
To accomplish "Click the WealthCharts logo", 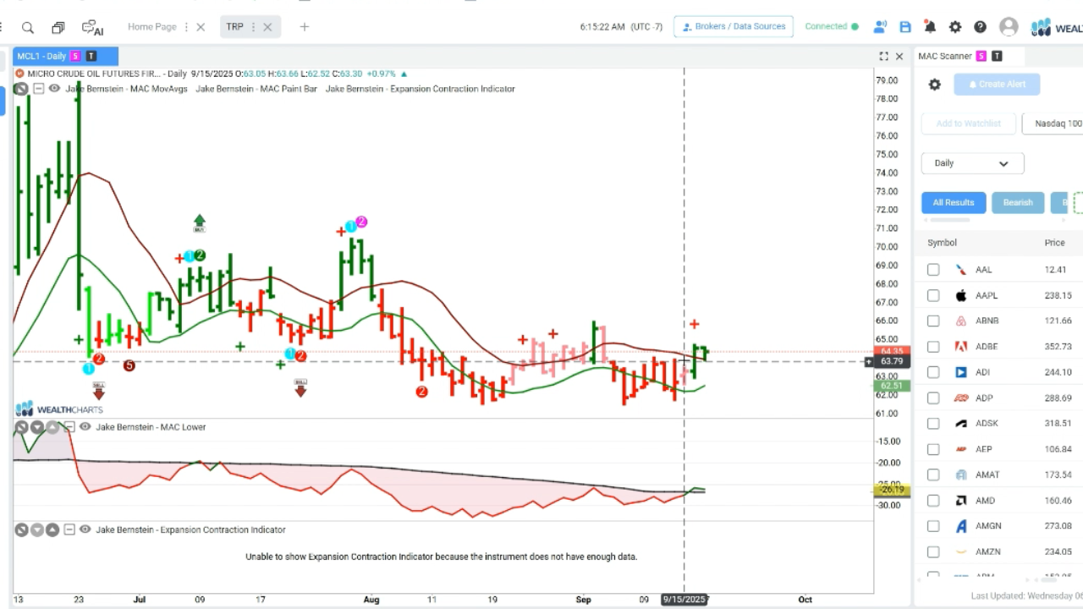I will (x=1056, y=28).
